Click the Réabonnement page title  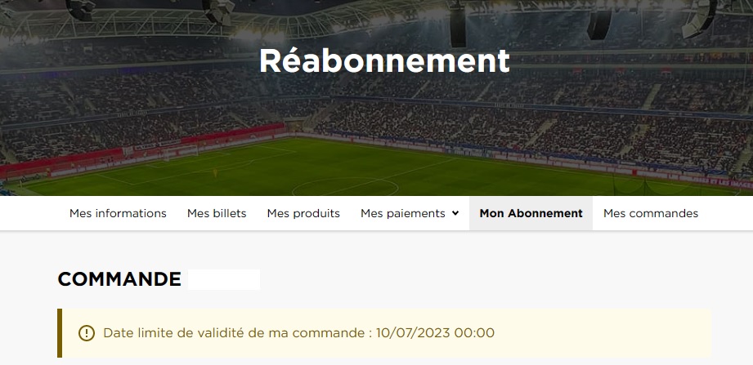384,61
